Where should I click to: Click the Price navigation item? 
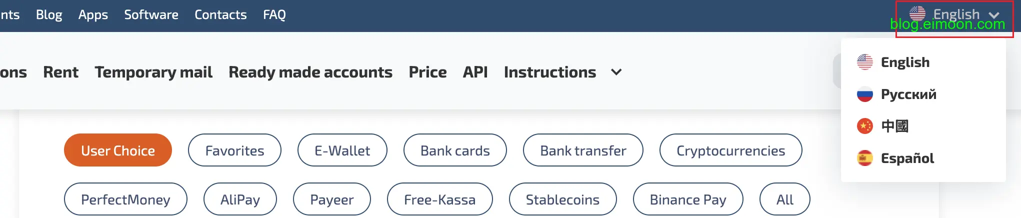pos(427,72)
